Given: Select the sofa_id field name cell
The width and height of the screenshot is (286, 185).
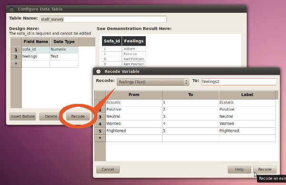Looking at the screenshot, I should point(36,50).
